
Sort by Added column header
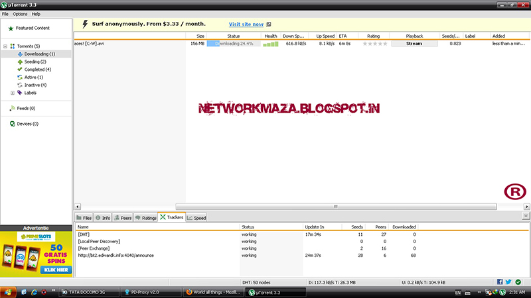coord(509,36)
